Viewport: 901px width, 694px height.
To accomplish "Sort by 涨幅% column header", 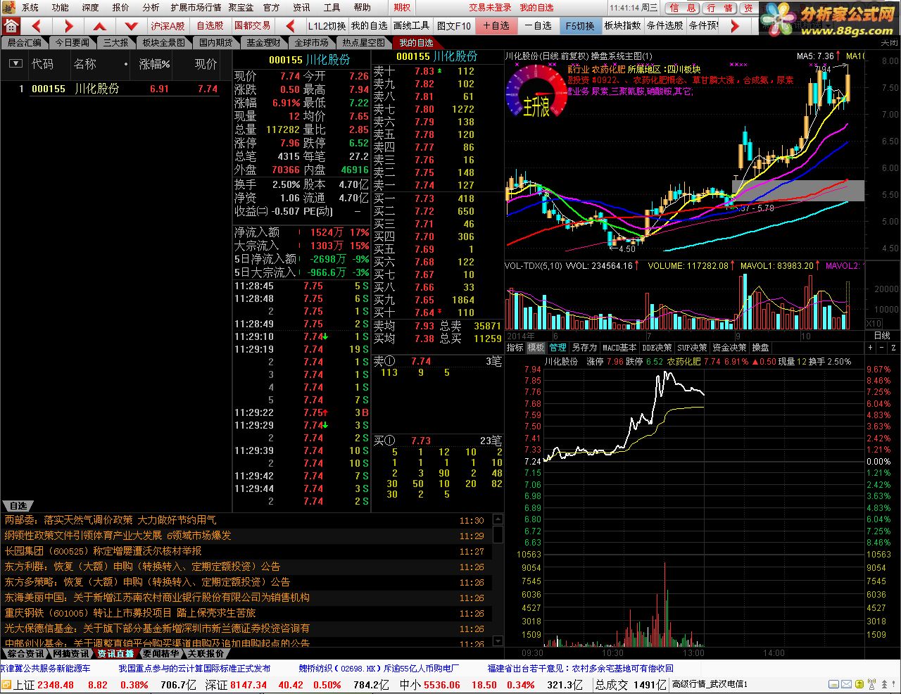I will click(155, 64).
